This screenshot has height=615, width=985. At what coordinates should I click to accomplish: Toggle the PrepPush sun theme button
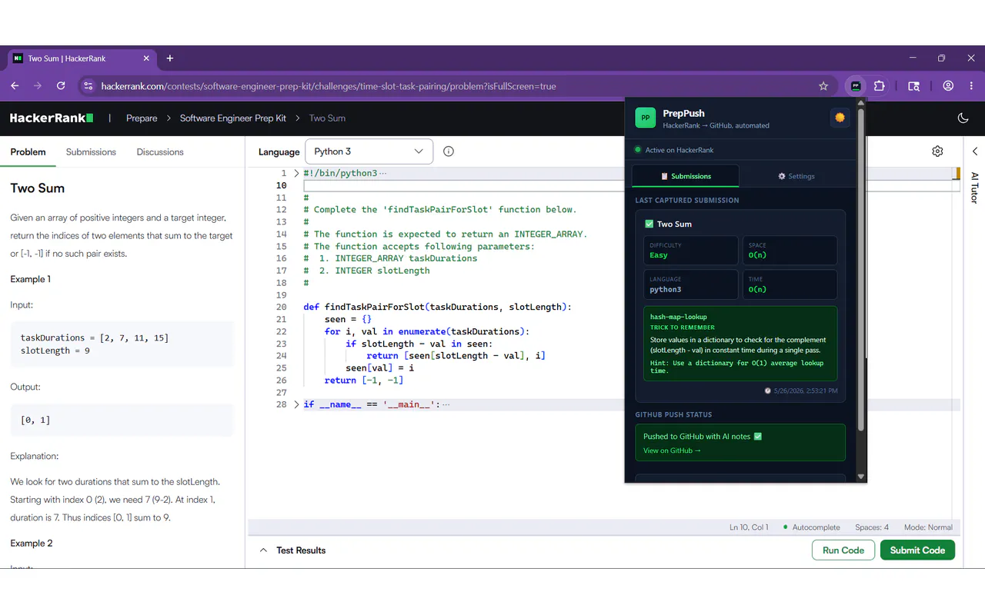840,118
